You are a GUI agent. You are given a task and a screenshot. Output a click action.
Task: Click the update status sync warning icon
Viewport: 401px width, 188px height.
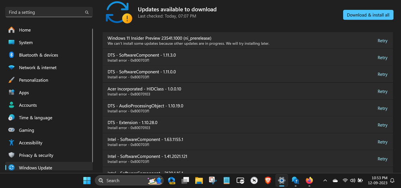pyautogui.click(x=119, y=12)
